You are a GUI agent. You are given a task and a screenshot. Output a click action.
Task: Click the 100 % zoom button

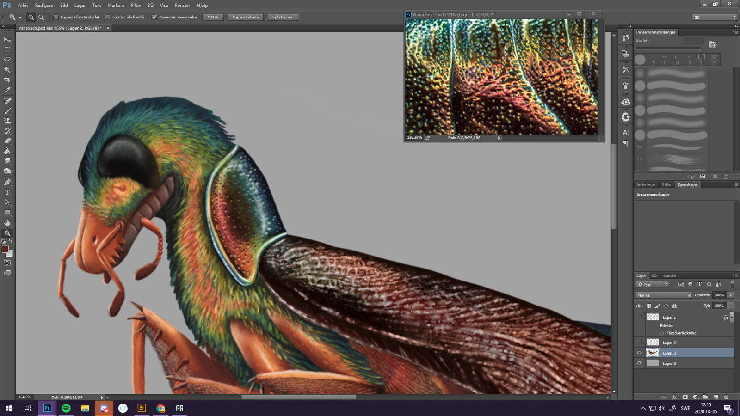(213, 17)
